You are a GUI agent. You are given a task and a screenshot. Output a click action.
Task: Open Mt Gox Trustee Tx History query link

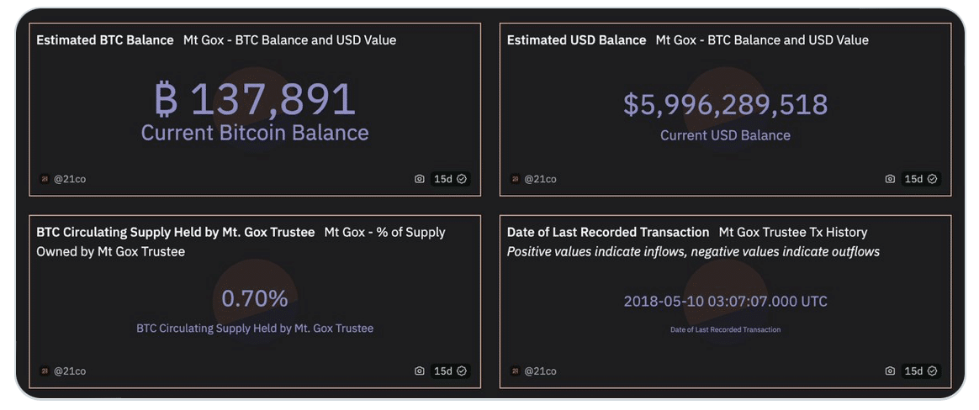[x=792, y=232]
